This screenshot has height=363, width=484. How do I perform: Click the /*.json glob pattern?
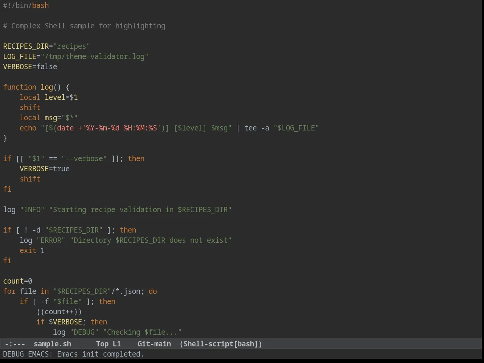126,291
